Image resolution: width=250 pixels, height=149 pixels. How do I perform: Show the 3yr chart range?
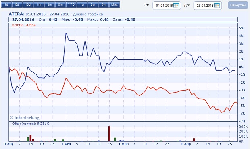[x=93, y=4]
